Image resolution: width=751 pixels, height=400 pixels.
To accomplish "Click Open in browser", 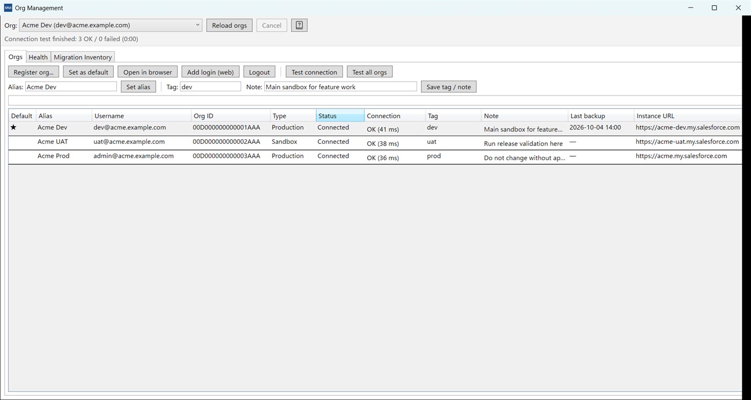I will click(x=148, y=72).
